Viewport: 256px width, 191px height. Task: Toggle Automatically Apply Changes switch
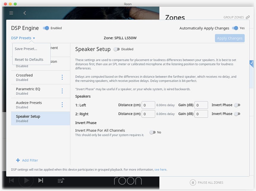(235, 28)
